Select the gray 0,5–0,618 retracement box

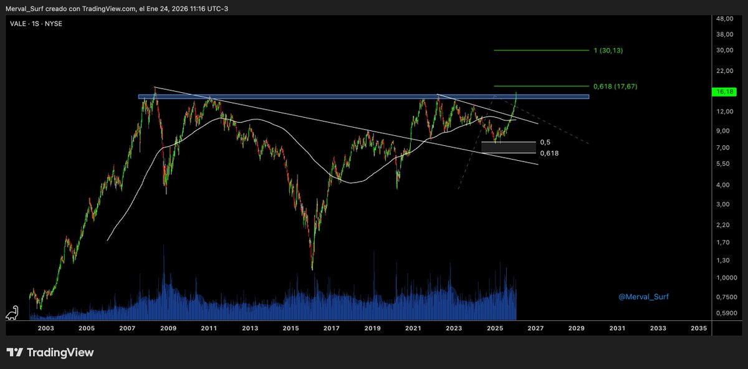click(508, 147)
